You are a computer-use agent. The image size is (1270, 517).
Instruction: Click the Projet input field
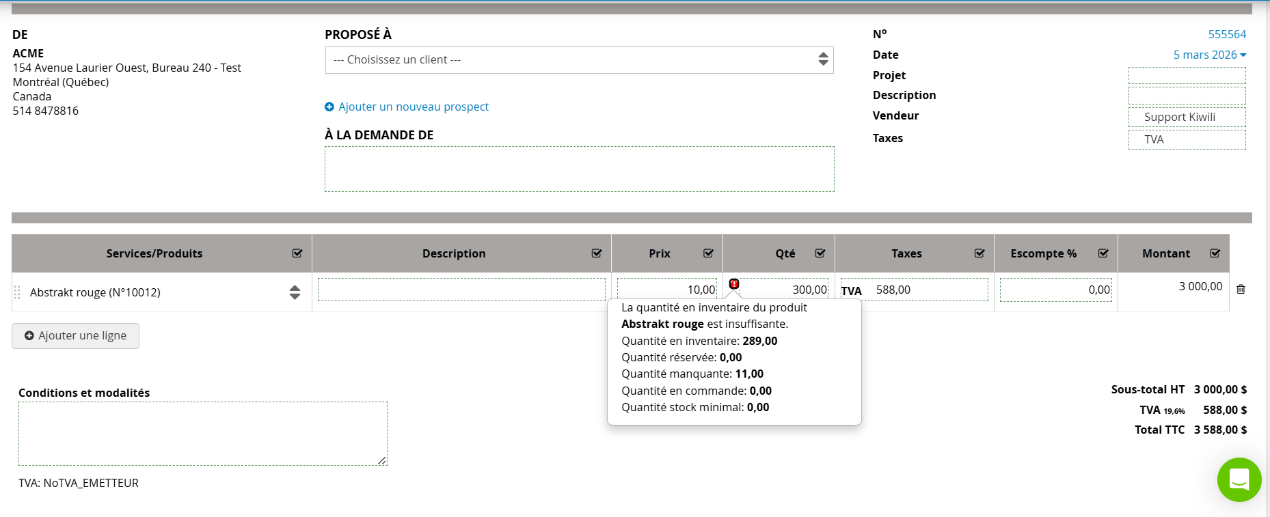tap(1187, 75)
